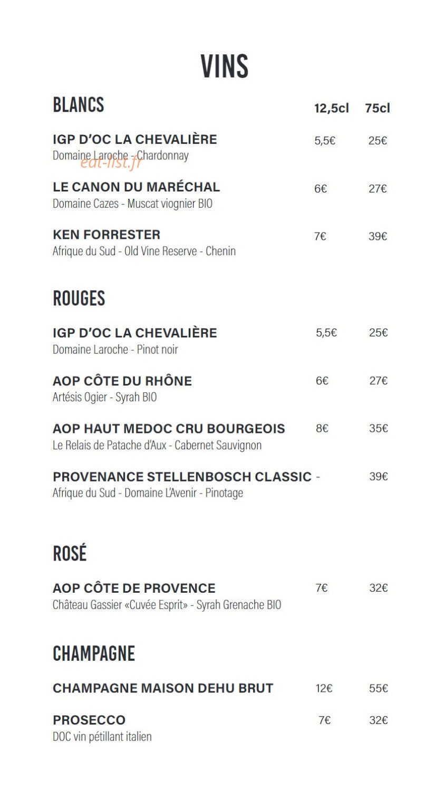Click the VINS menu title
Image resolution: width=446 pixels, height=791 pixels.
224,66
